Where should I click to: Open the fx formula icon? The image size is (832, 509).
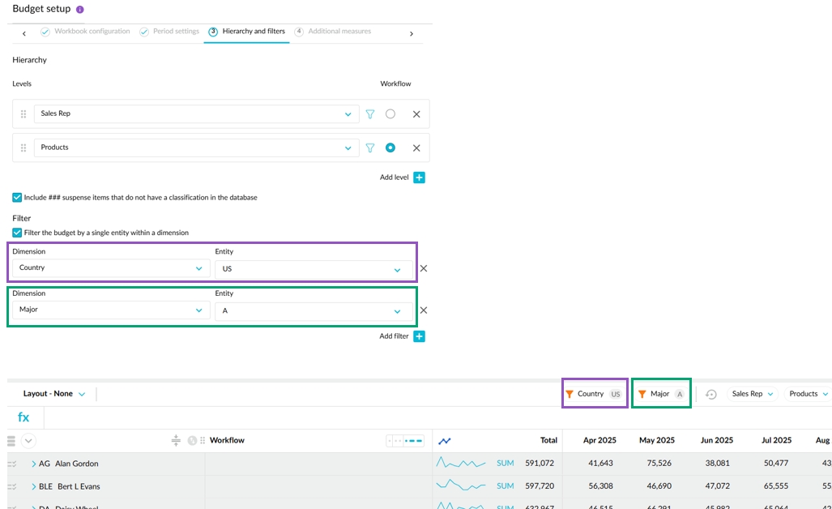pyautogui.click(x=23, y=417)
